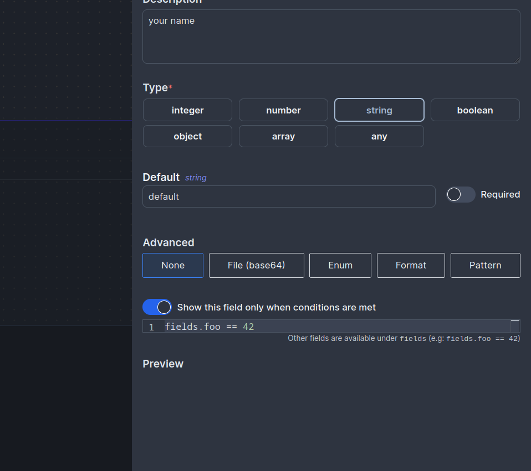The image size is (531, 471).
Task: Open the Enum advanced option
Action: coord(340,265)
